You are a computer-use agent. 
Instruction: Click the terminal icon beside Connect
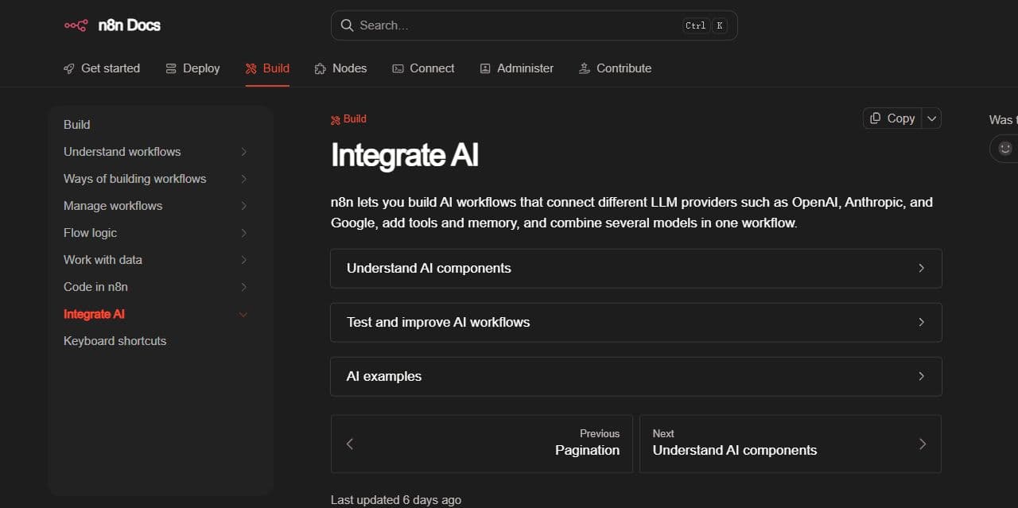(x=398, y=68)
